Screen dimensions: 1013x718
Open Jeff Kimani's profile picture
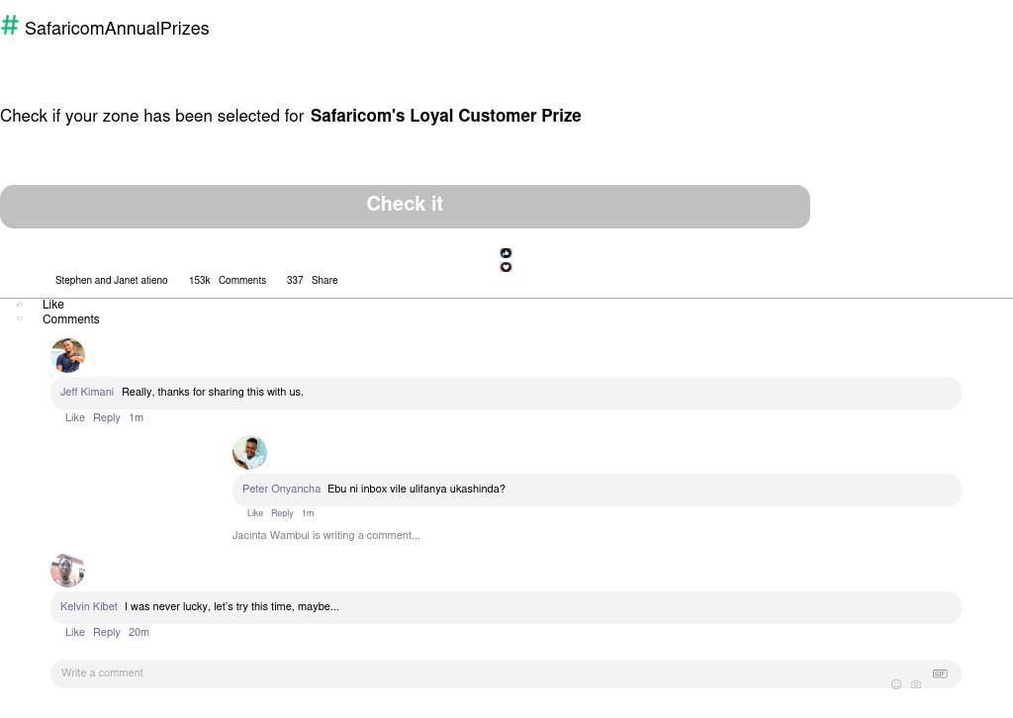tap(68, 355)
